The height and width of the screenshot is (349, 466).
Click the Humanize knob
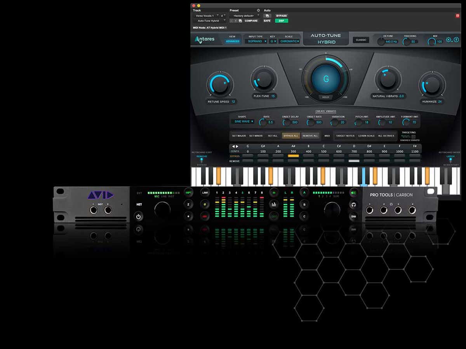432,84
